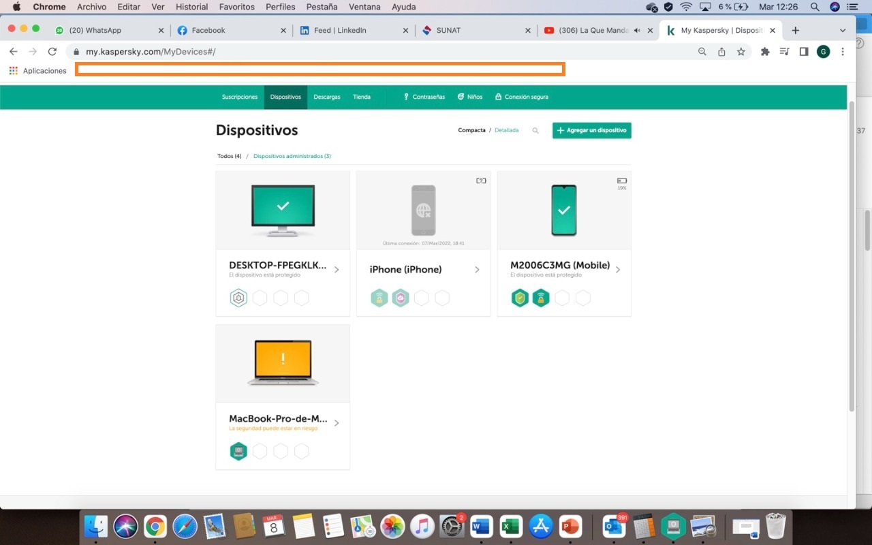This screenshot has width=872, height=545.
Task: Open the wifi padlock hexagon under M2006C3MG
Action: pos(541,298)
